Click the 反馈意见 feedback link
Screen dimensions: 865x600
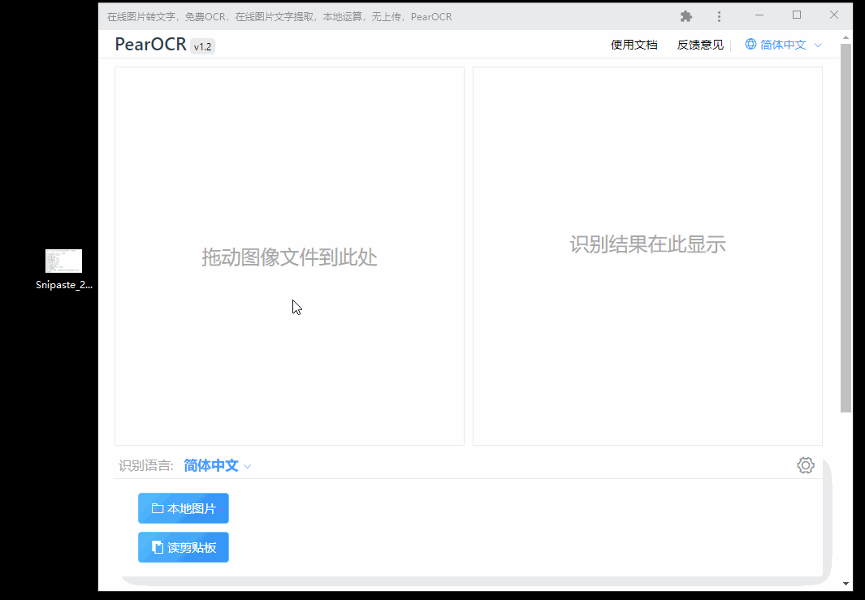pos(699,45)
